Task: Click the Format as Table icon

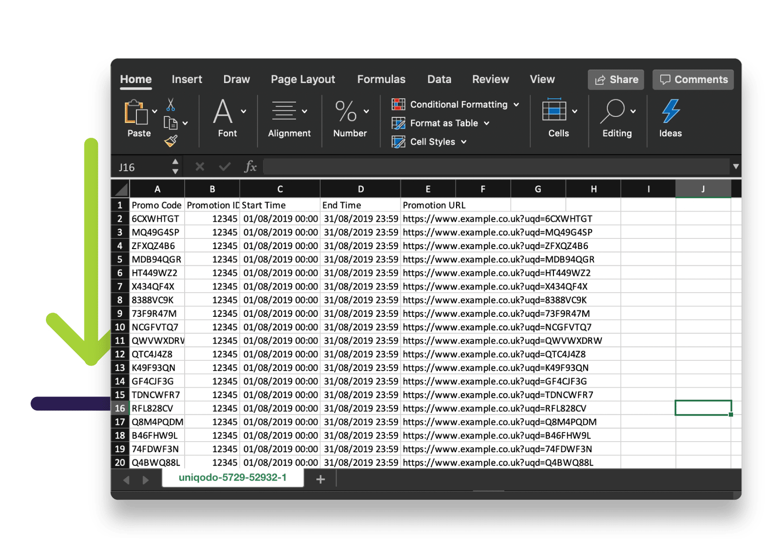Action: (x=398, y=123)
